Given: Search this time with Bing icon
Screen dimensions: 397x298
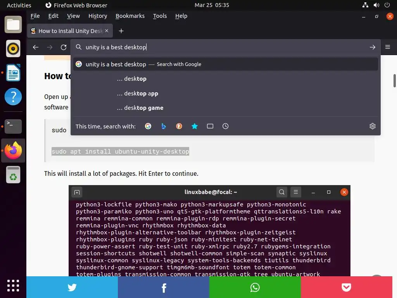Looking at the screenshot, I should click(164, 126).
